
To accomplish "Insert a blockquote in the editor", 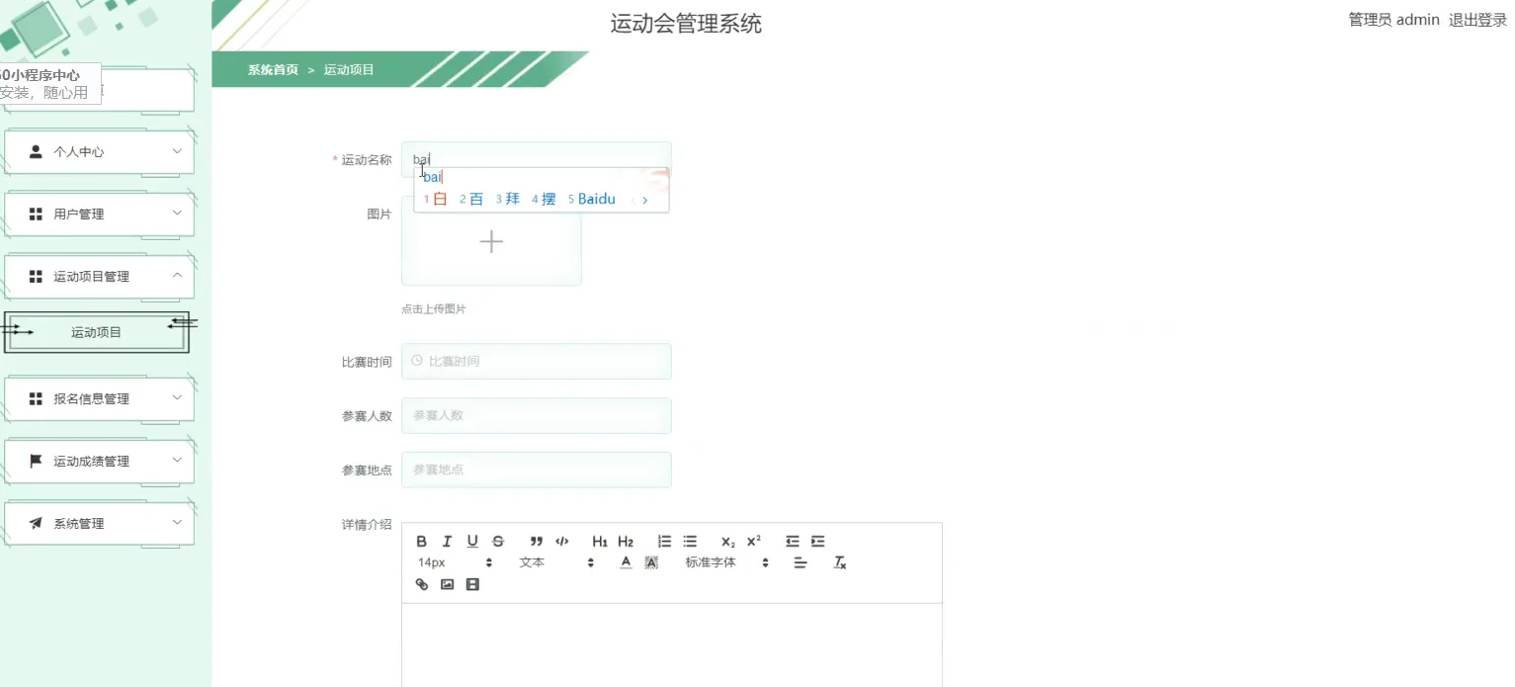I will 536,541.
